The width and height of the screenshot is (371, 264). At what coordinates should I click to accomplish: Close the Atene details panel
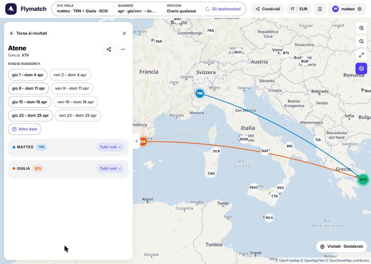click(124, 33)
